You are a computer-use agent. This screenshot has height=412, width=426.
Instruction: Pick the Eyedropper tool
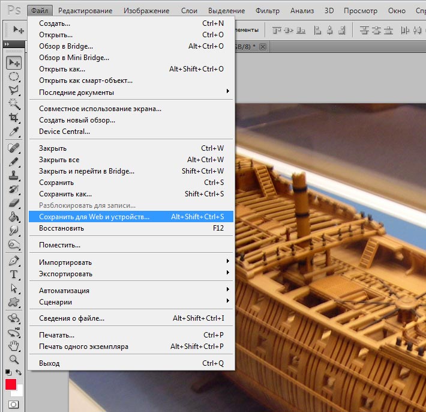click(x=13, y=132)
